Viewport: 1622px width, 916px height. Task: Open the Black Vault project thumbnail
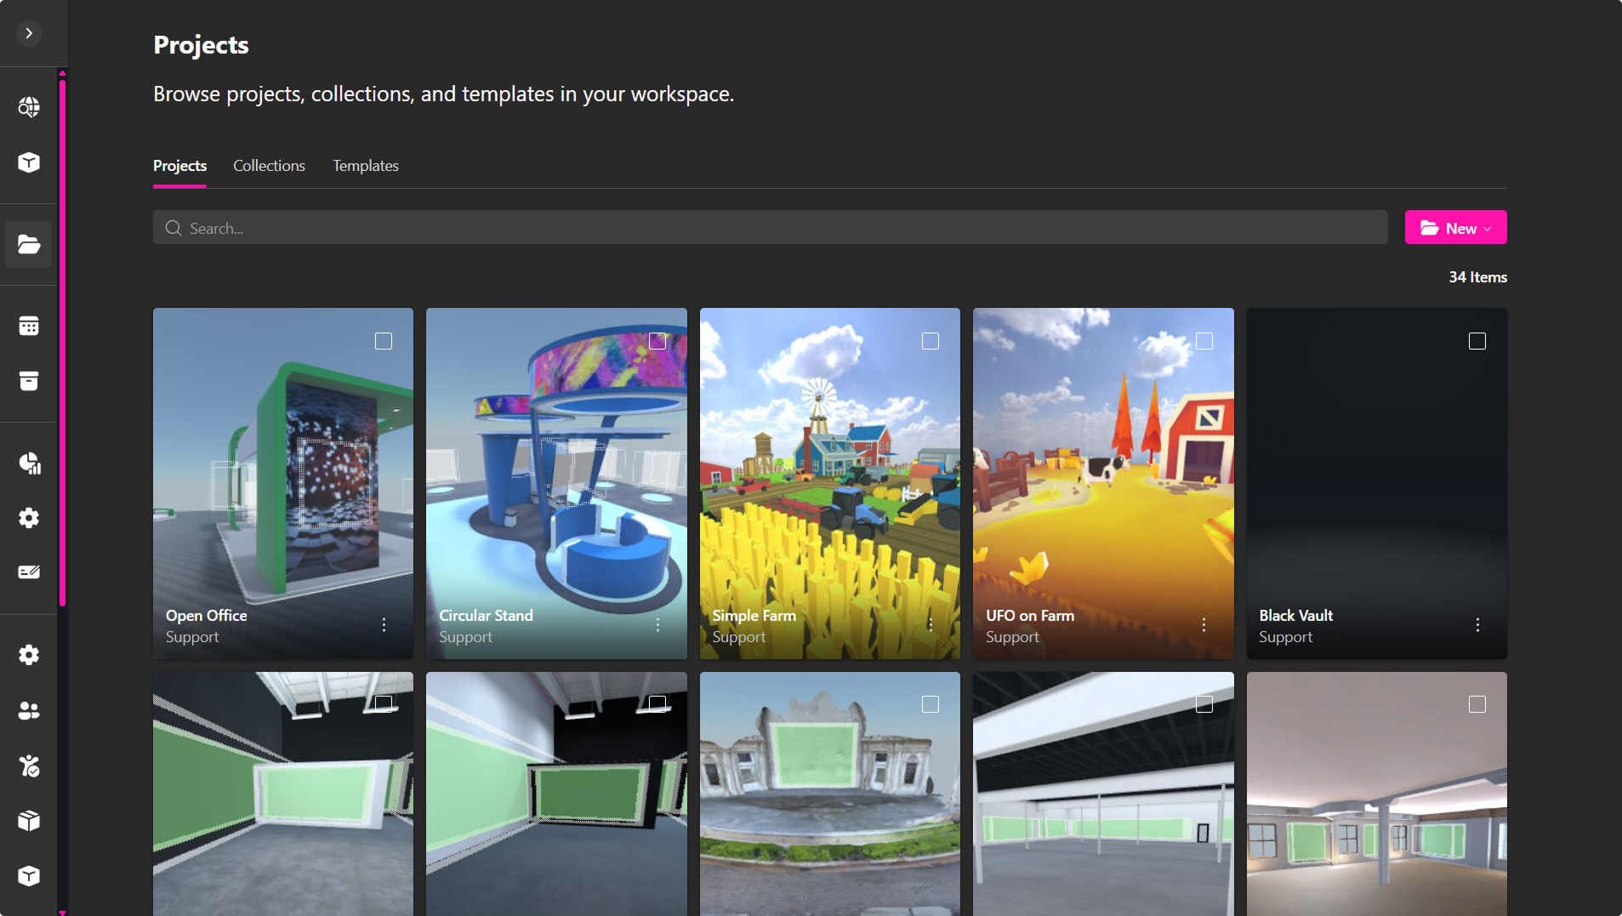pos(1377,483)
